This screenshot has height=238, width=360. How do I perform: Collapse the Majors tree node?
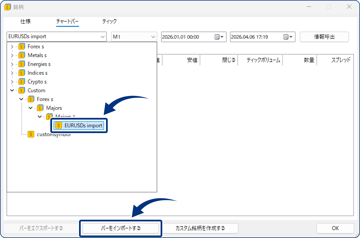point(31,108)
